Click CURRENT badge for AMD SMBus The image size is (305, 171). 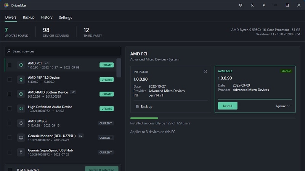click(106, 123)
